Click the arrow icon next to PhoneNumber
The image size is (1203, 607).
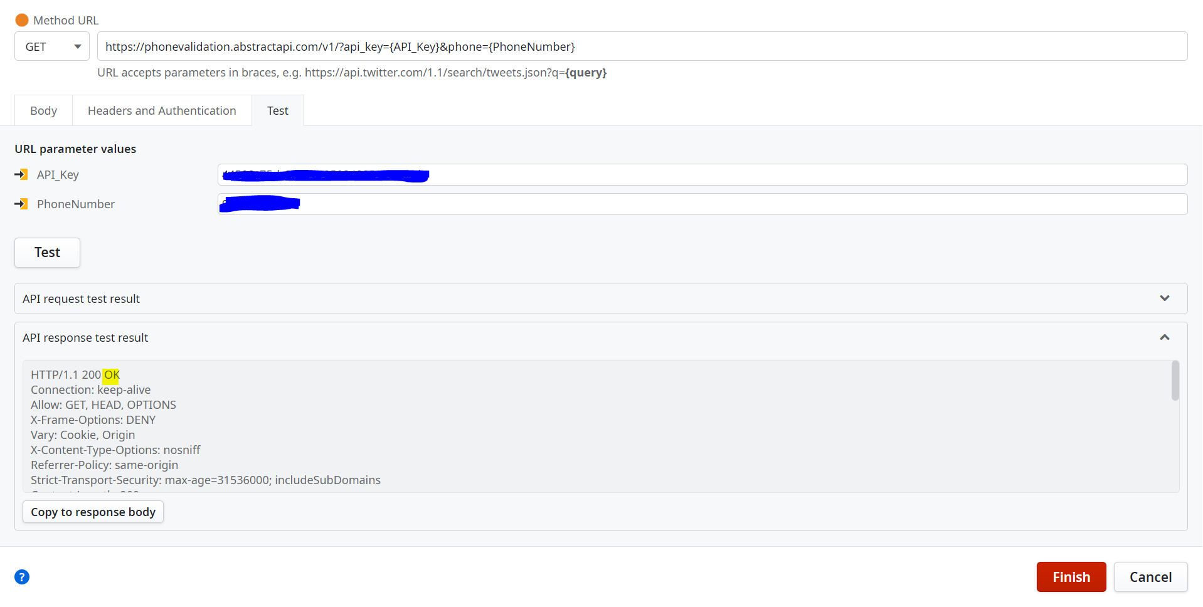point(21,204)
